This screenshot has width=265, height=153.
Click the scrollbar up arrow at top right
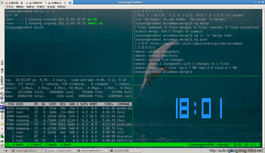point(264,10)
